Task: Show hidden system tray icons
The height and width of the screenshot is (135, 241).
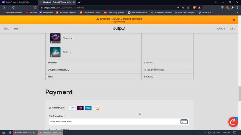Action: (x=206, y=133)
